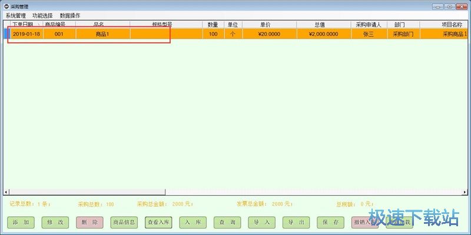Screen dimensions: 471x235
Task: Select the department cell 采购部门
Action: click(x=403, y=34)
